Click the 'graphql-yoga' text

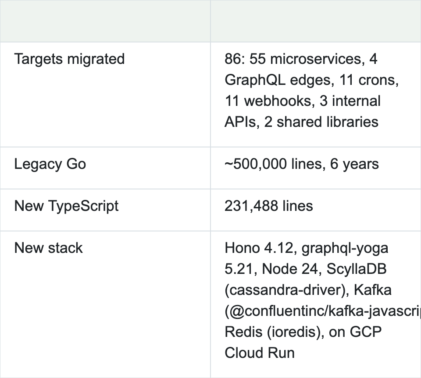tap(345, 248)
